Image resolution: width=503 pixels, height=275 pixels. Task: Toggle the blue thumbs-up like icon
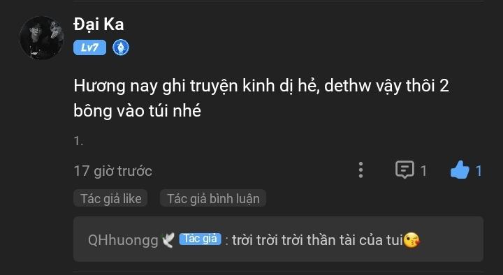tap(460, 170)
